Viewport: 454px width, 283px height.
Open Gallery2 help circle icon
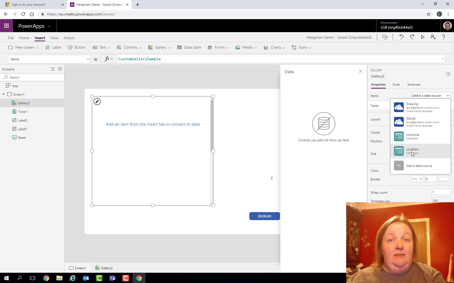[448, 74]
